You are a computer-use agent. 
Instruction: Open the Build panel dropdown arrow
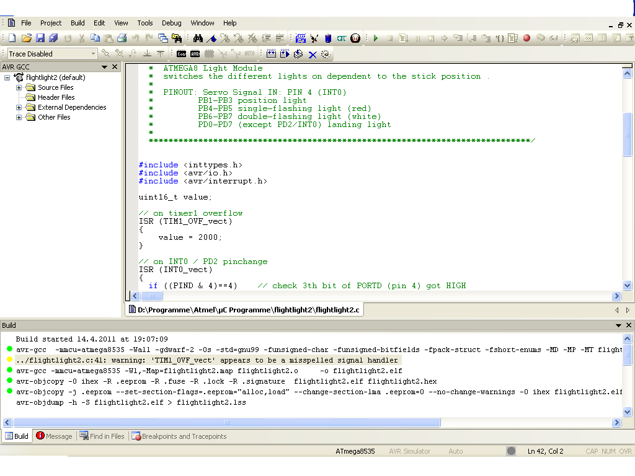(x=618, y=325)
